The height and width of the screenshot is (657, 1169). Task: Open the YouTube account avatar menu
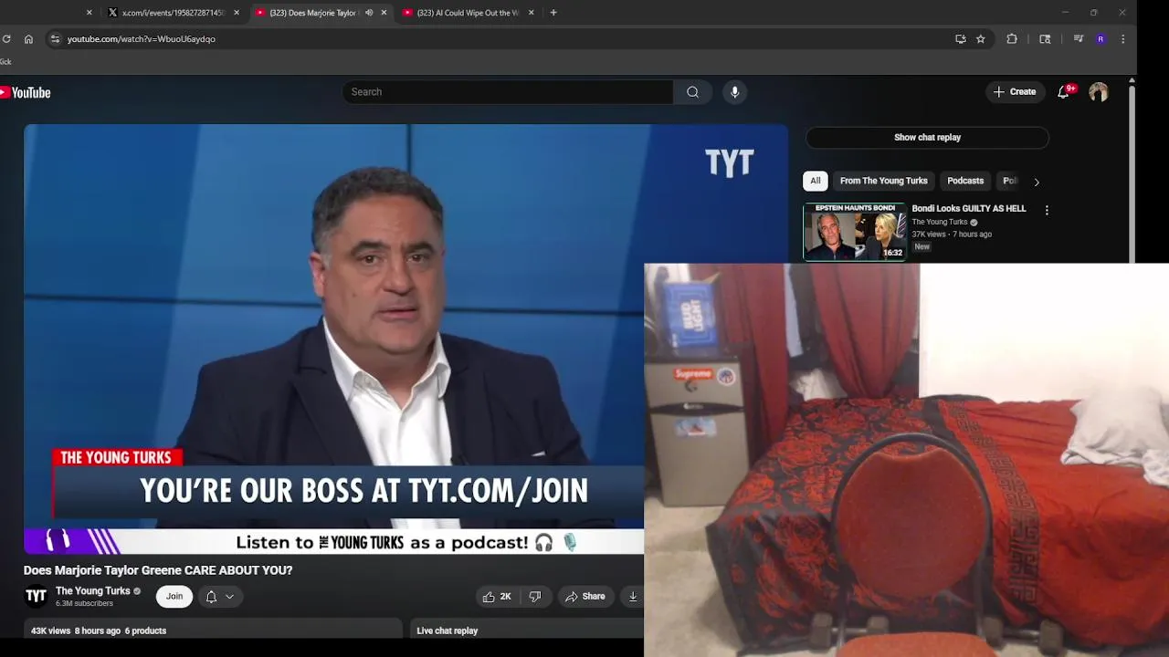point(1099,92)
